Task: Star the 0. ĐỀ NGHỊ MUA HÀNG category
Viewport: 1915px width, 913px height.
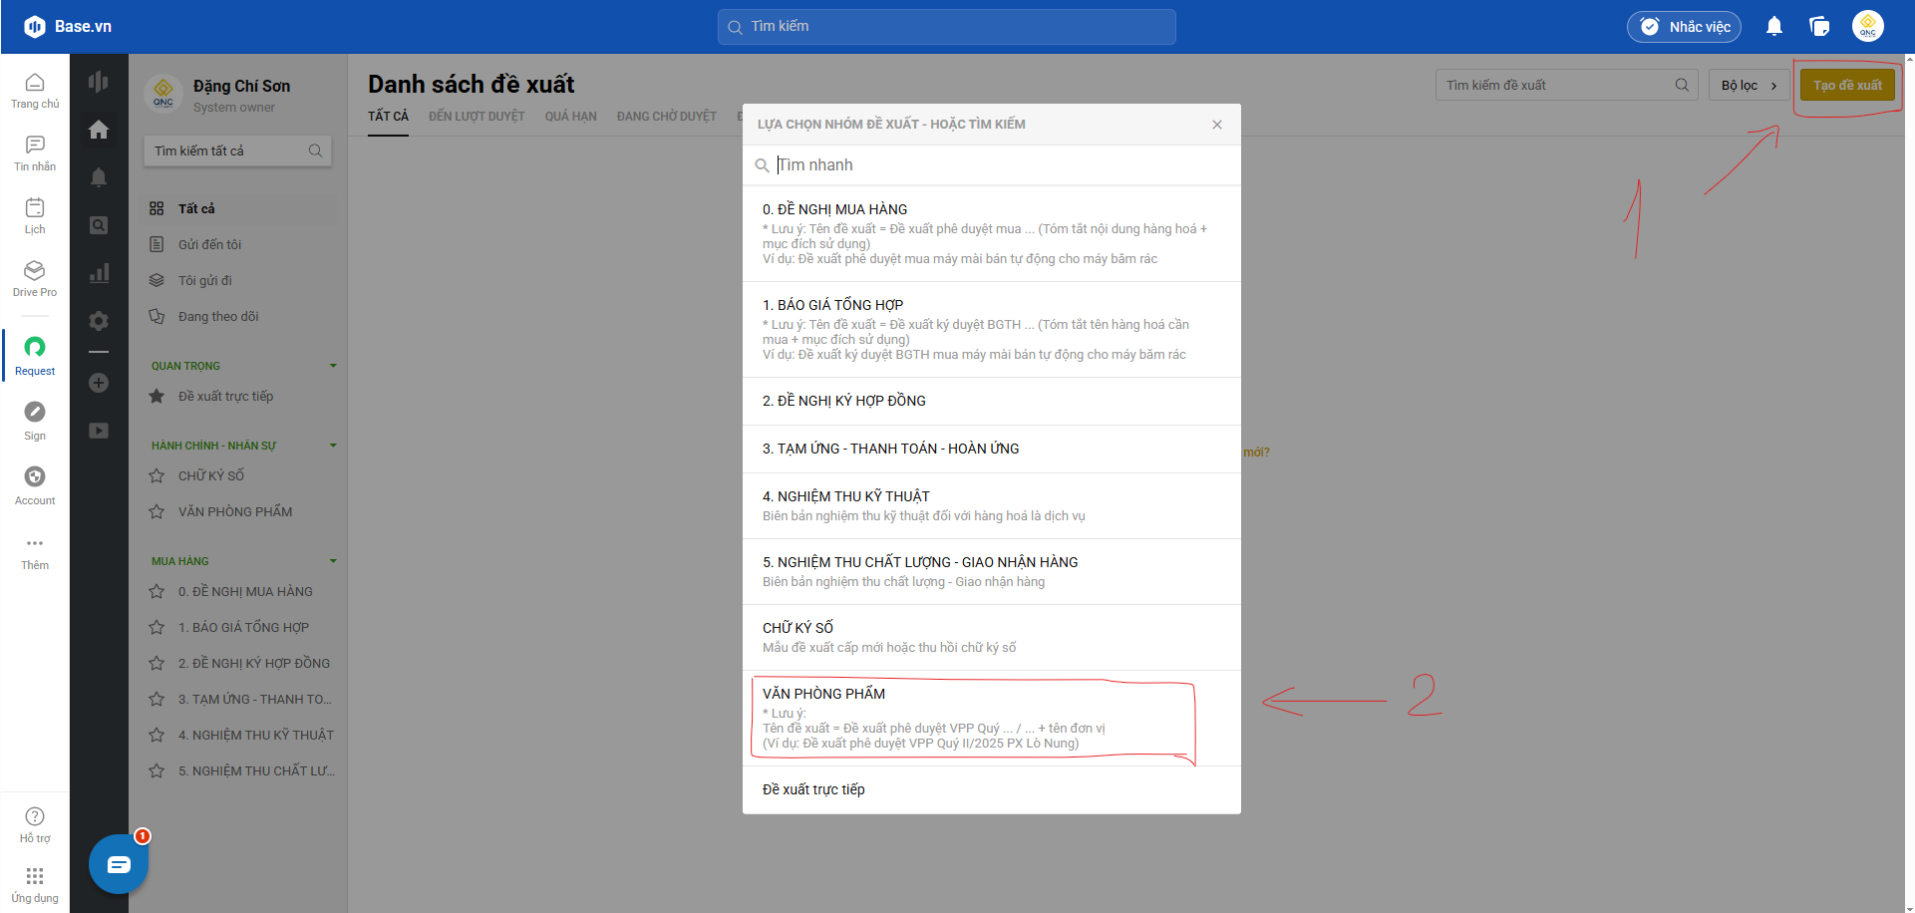Action: click(157, 592)
